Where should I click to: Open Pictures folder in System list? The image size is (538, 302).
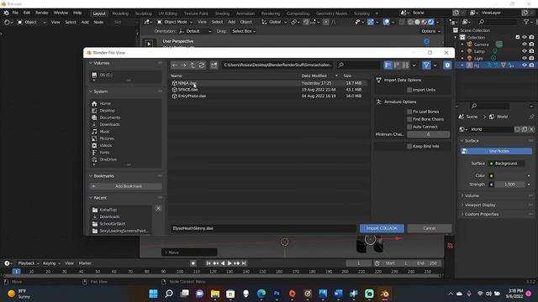[107, 138]
